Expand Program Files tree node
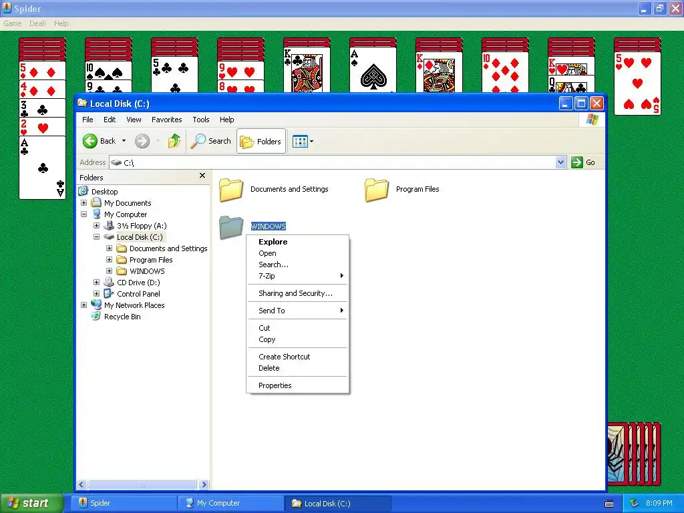684x513 pixels. pyautogui.click(x=109, y=260)
